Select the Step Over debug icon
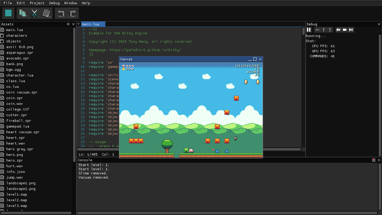Viewport: 382px width, 215px height. (317, 30)
